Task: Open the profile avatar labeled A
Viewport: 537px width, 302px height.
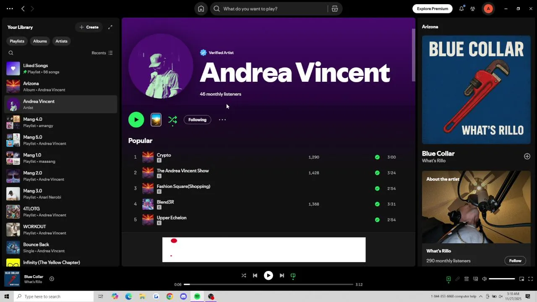Action: 488,9
